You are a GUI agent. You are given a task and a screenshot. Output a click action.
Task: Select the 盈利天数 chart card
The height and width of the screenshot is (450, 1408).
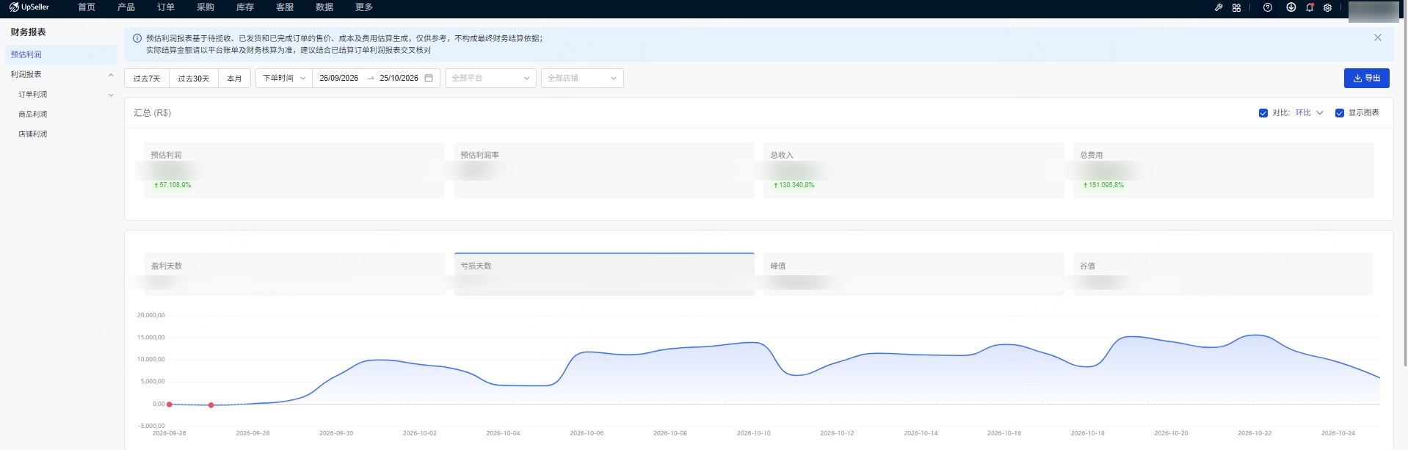click(x=294, y=274)
